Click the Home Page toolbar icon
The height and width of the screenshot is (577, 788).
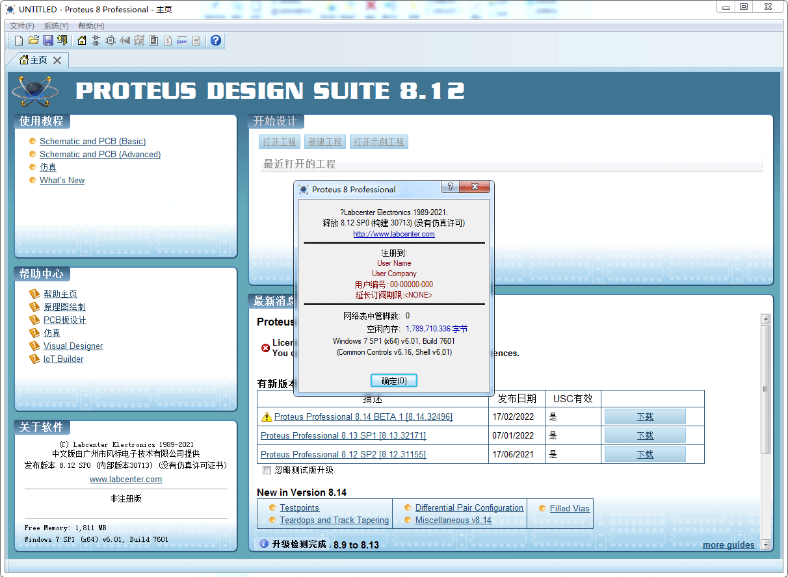(x=82, y=40)
